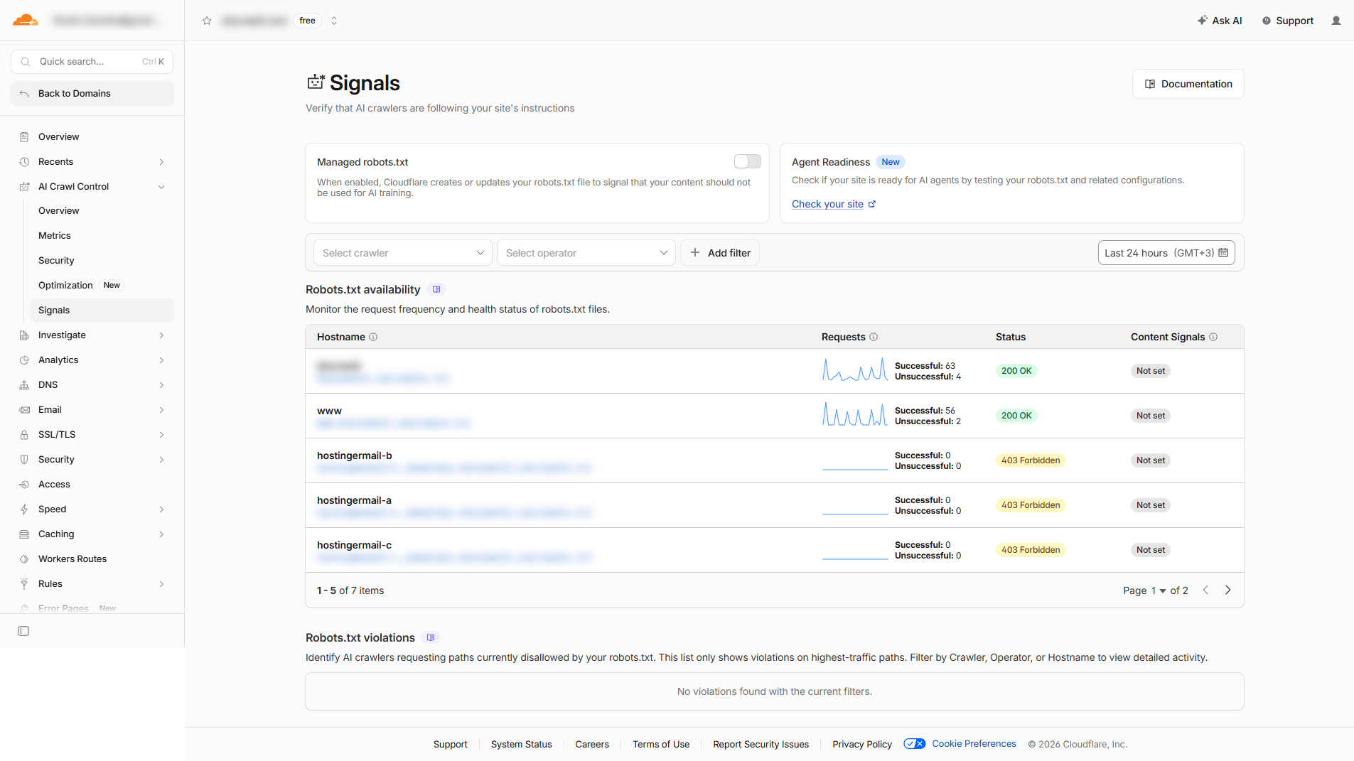Select the hostingermail-b hostname
1354x761 pixels.
tap(354, 456)
